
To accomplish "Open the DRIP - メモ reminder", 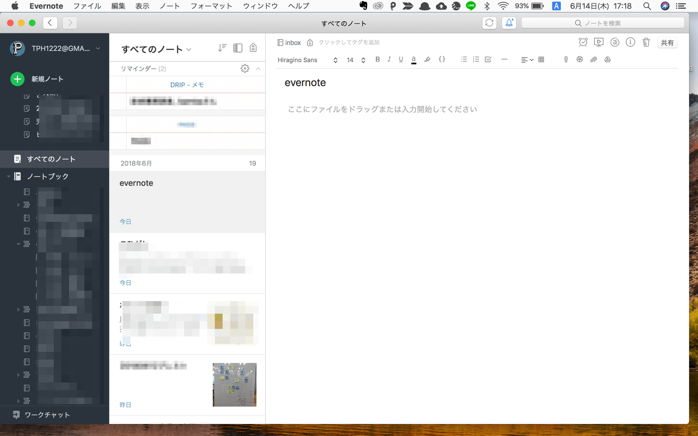I will [x=187, y=85].
